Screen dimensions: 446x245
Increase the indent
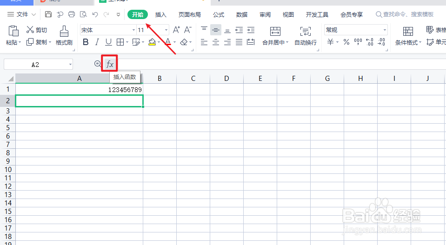tap(251, 30)
